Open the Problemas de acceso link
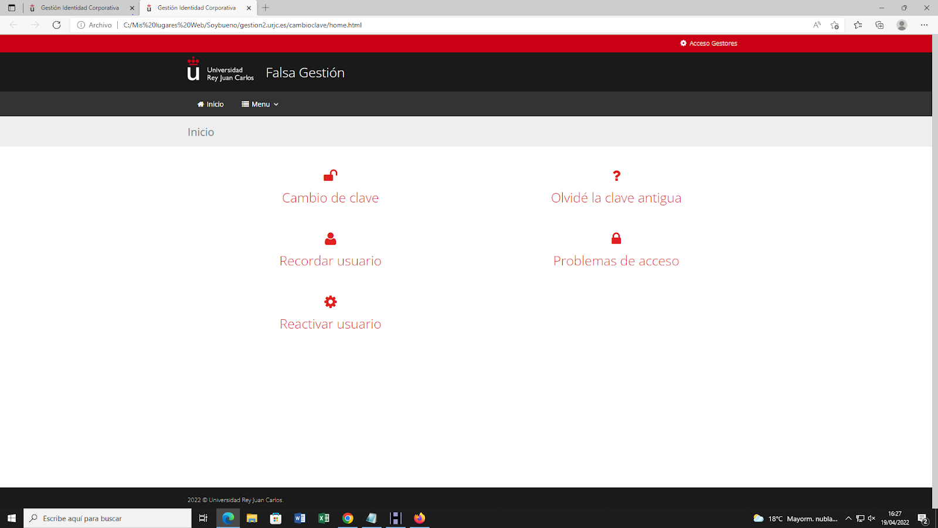Image resolution: width=938 pixels, height=528 pixels. (x=616, y=261)
